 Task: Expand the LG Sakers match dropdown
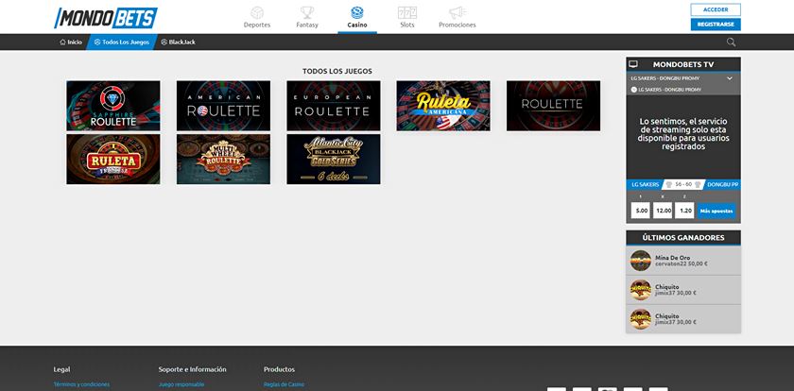click(730, 78)
